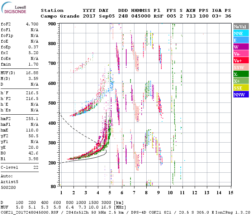Click the 15 MHz frequency axis label
251x215 pixels.
[x=231, y=193]
